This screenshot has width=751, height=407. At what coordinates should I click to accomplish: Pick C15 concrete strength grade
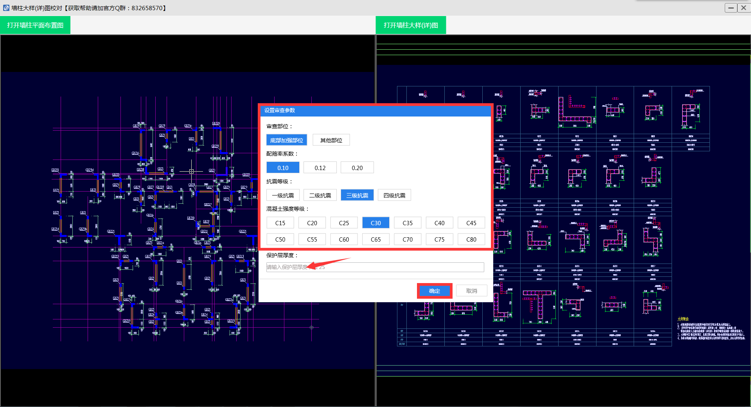pyautogui.click(x=280, y=223)
